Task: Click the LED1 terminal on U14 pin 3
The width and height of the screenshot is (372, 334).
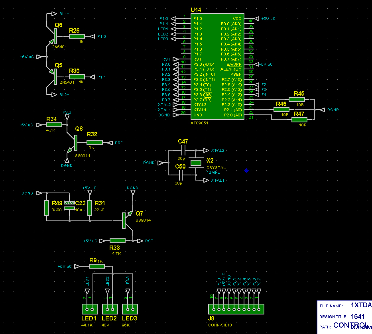Action: (x=173, y=29)
